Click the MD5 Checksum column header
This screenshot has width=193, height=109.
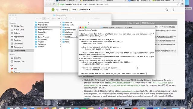coord(148,23)
